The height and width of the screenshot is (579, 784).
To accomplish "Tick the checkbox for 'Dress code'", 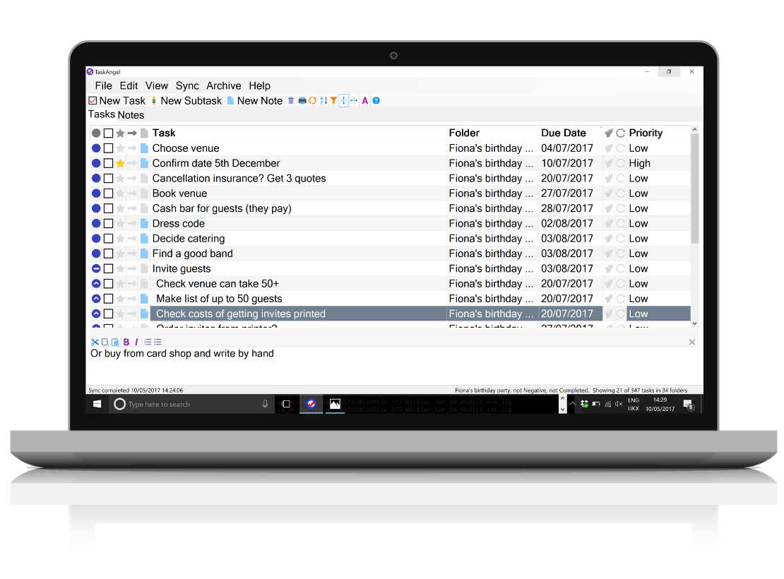I will coord(108,224).
